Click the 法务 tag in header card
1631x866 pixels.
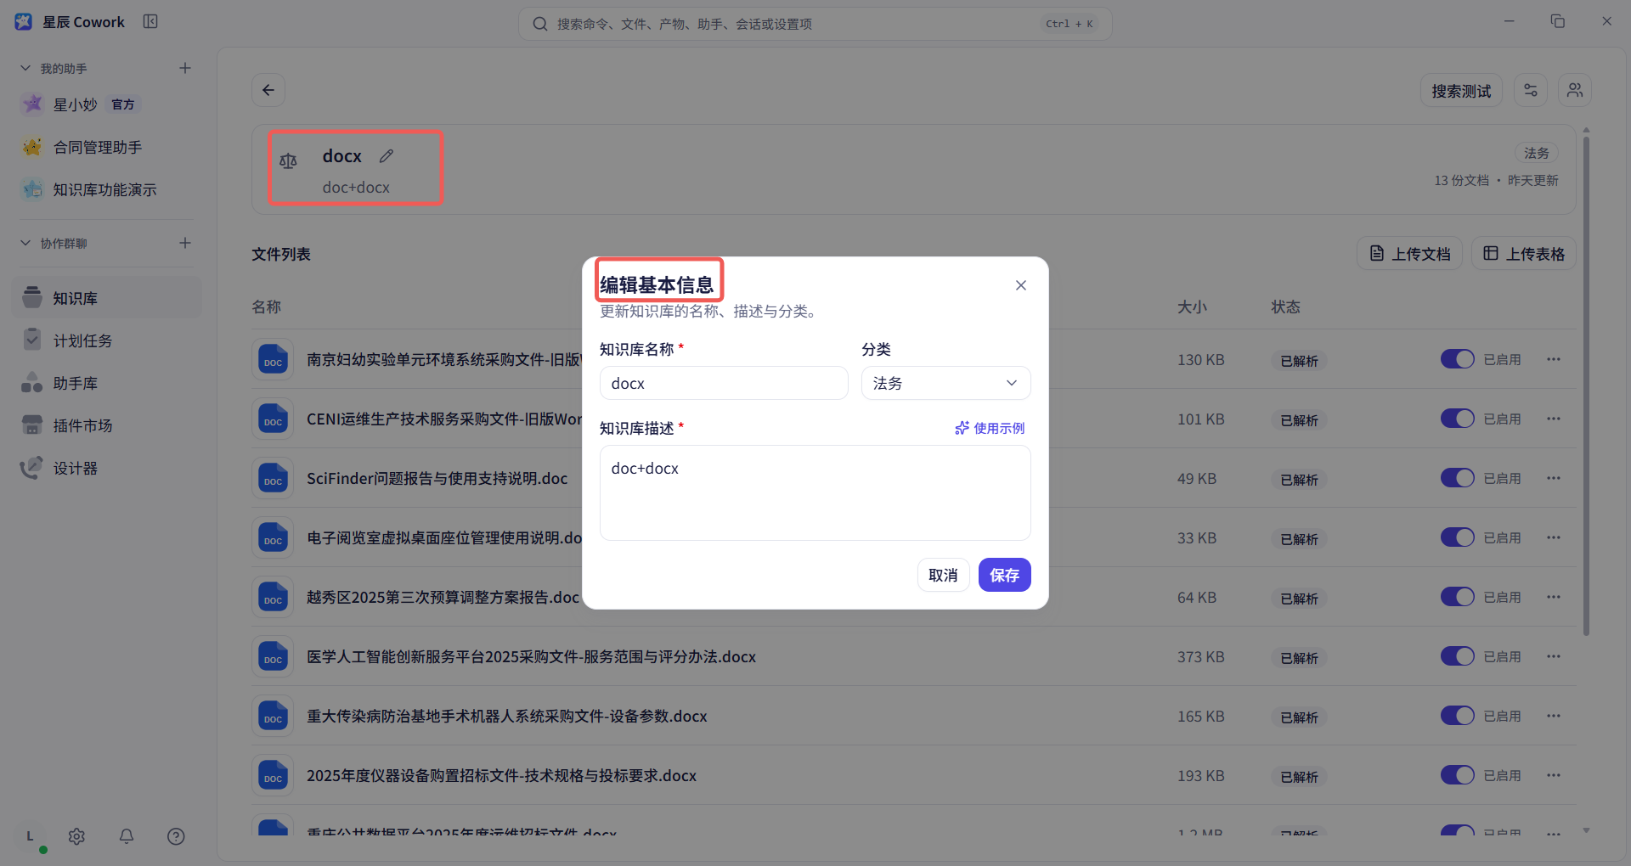(1536, 153)
